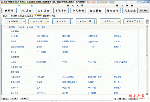Click the small square button beside 亲子论坛
The height and width of the screenshot is (102, 150).
tap(119, 21)
